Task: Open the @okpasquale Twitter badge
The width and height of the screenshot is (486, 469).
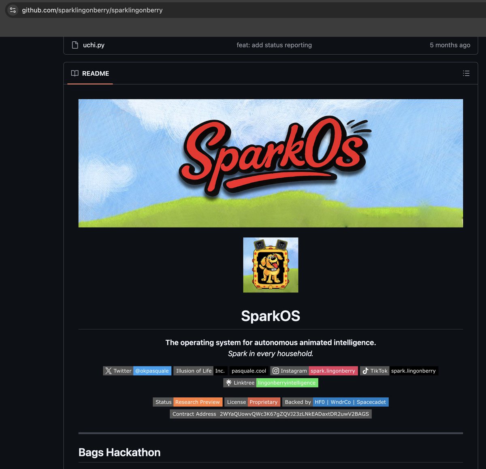Action: [x=137, y=371]
